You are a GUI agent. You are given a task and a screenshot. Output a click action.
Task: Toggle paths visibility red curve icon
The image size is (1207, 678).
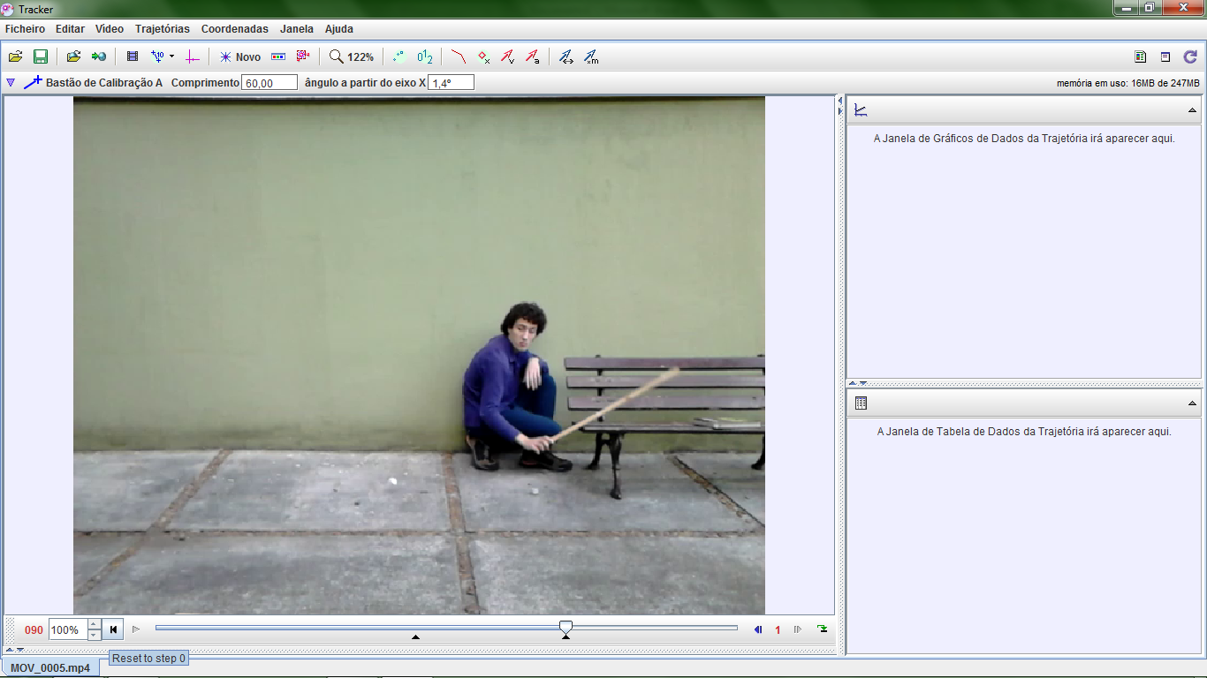coord(458,56)
